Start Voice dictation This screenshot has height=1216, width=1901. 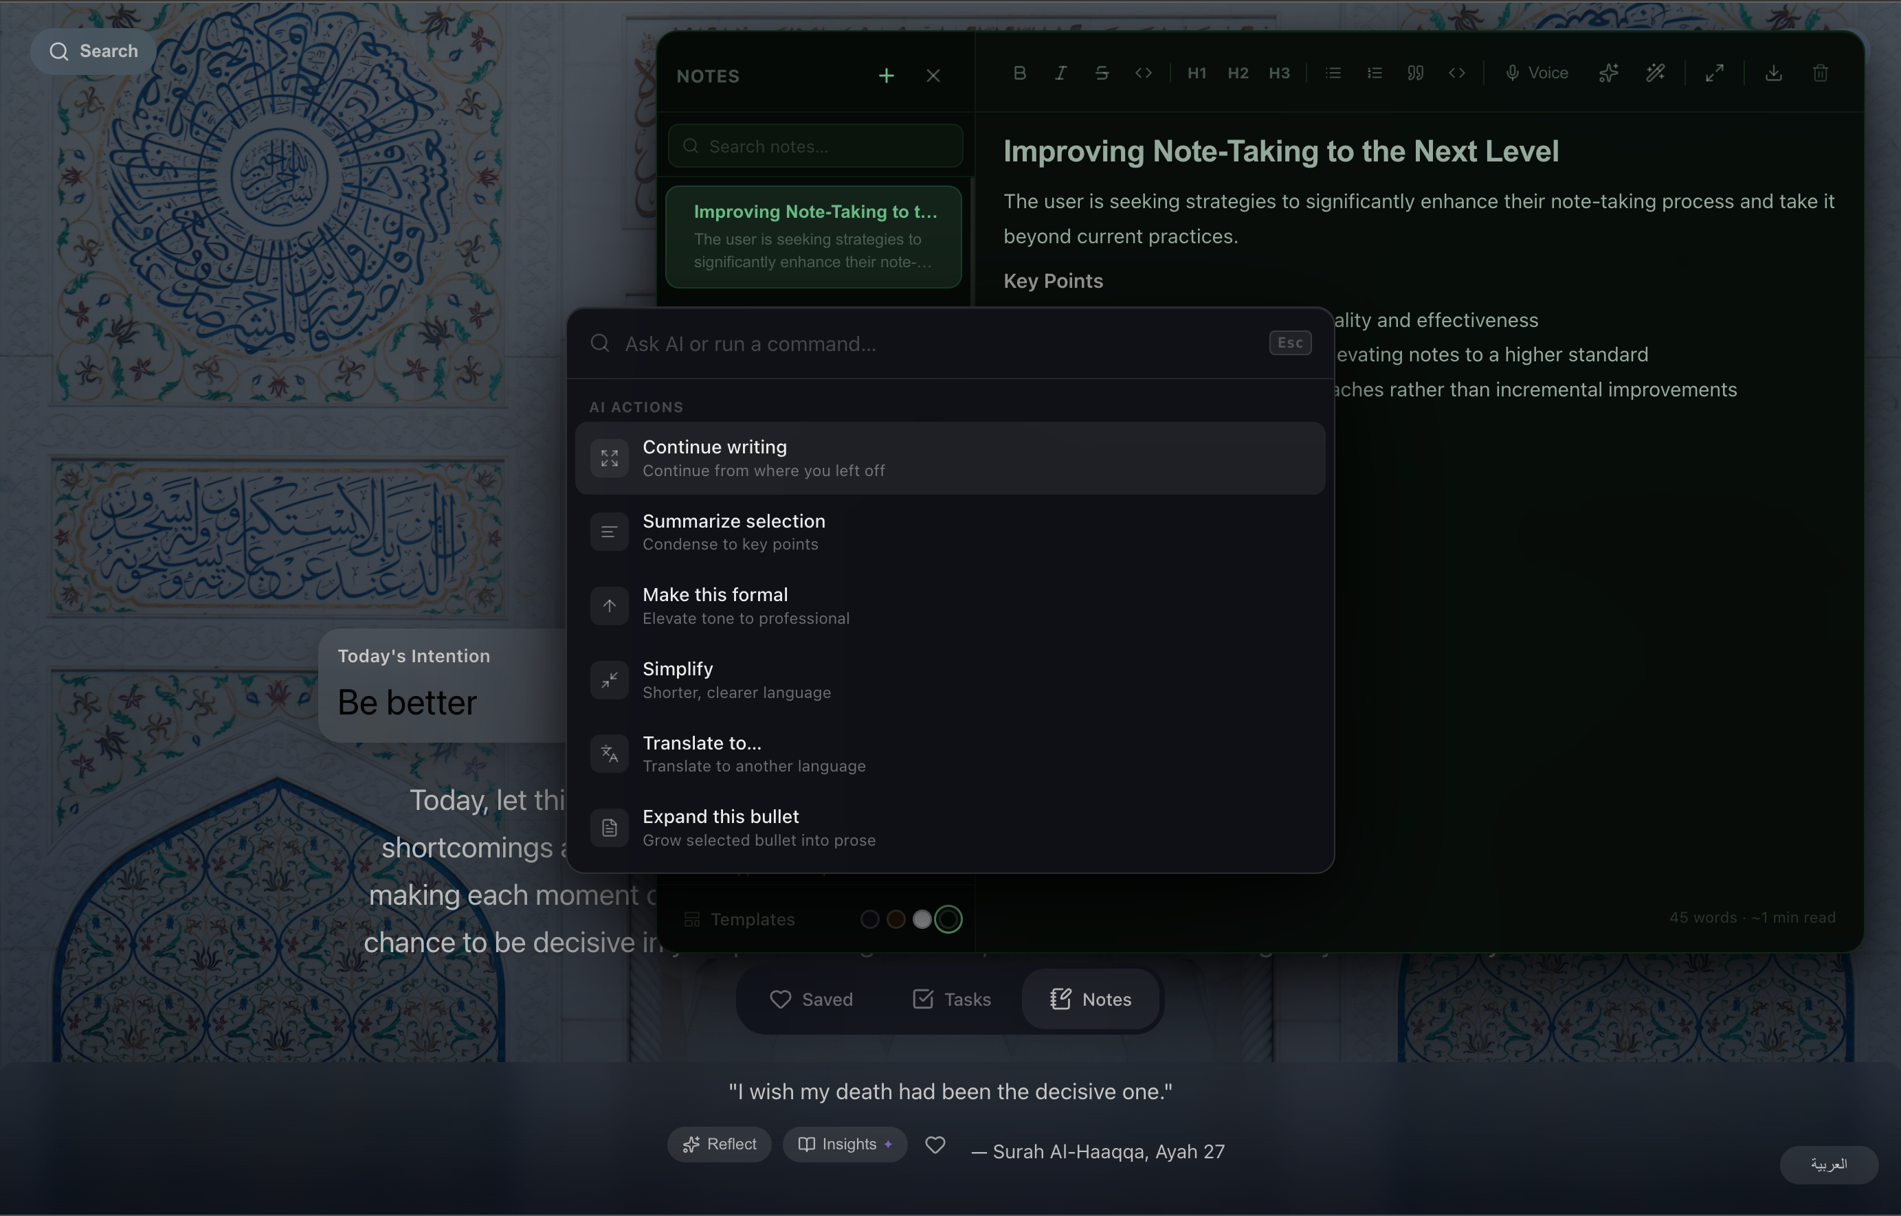(x=1536, y=74)
